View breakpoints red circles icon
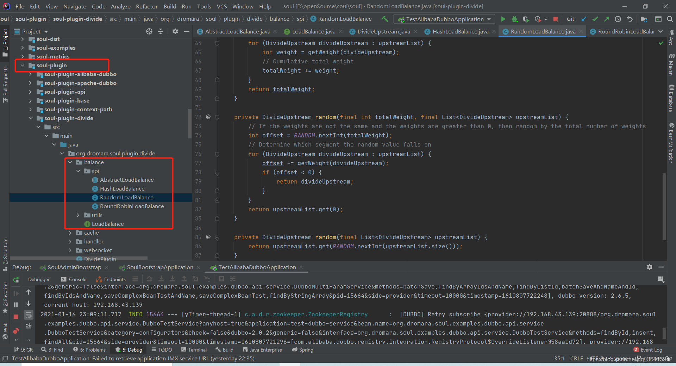This screenshot has width=676, height=366. click(16, 331)
